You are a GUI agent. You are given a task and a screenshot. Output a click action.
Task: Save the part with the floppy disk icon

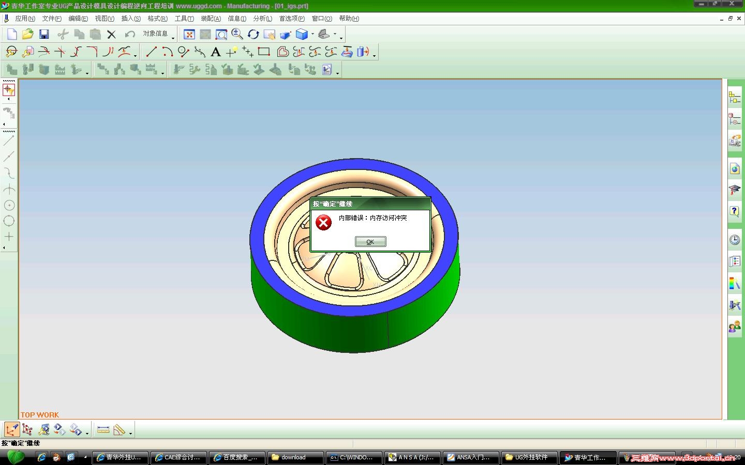[x=44, y=34]
